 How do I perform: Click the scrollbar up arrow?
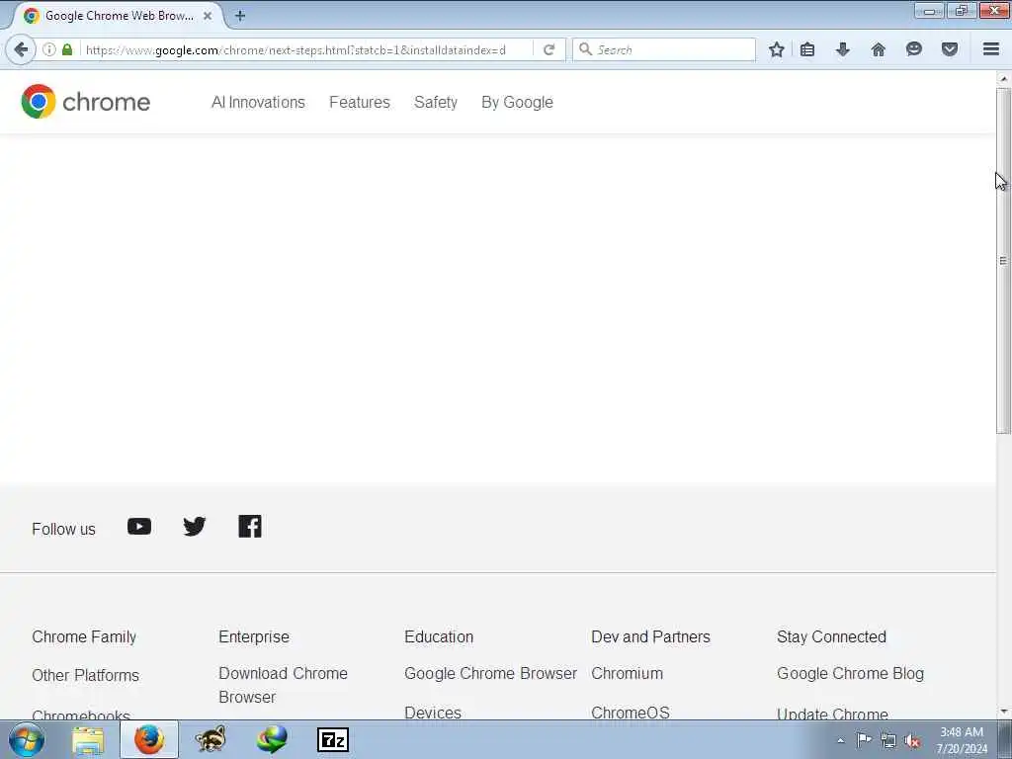click(1004, 79)
